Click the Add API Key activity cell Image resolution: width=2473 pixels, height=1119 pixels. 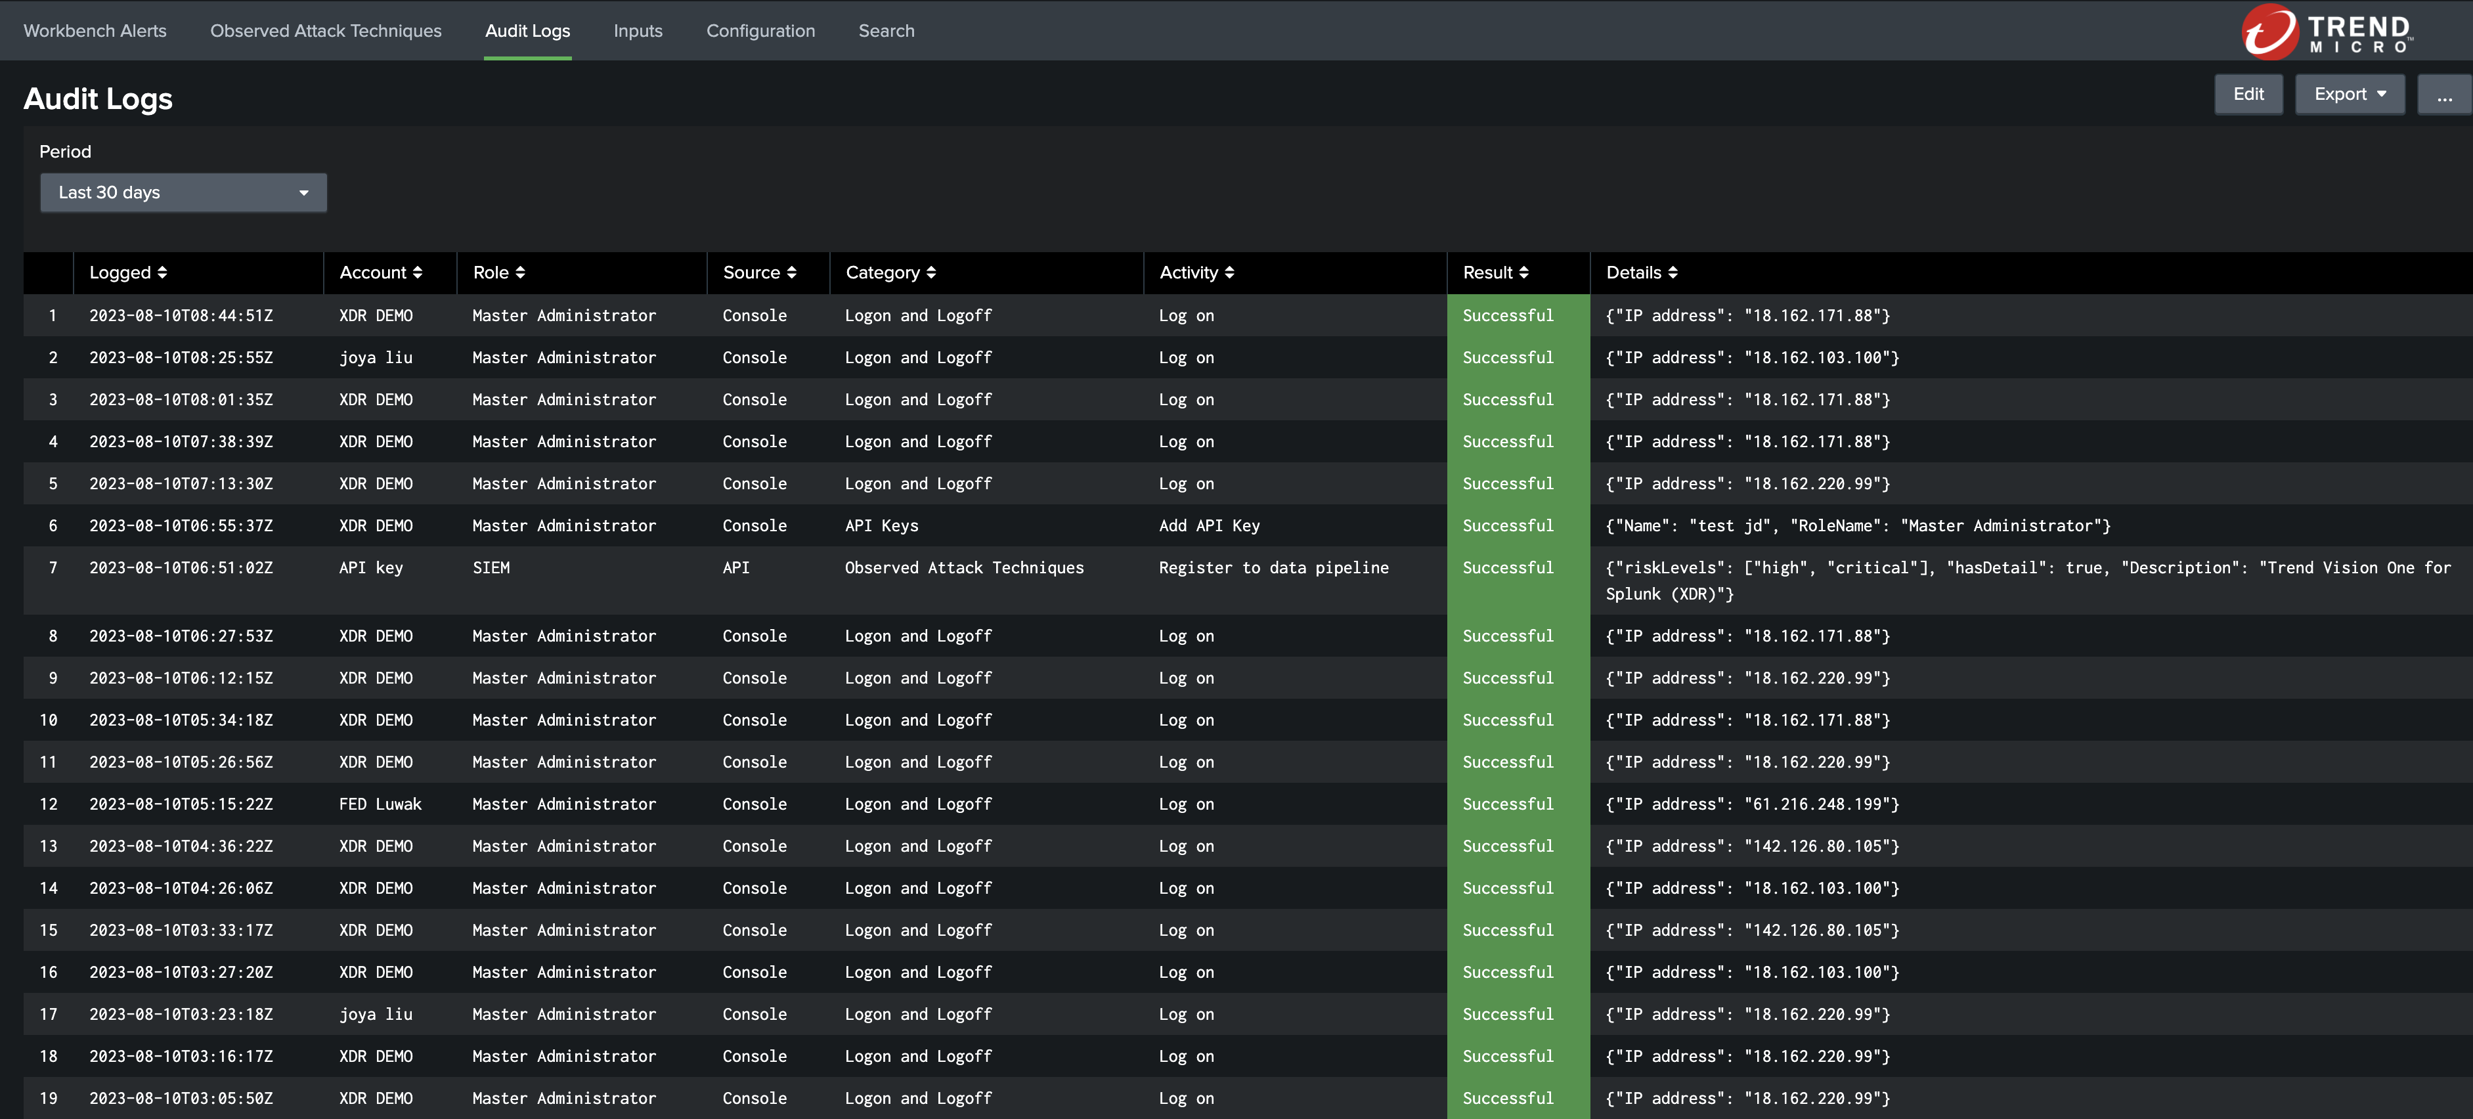[x=1209, y=526]
